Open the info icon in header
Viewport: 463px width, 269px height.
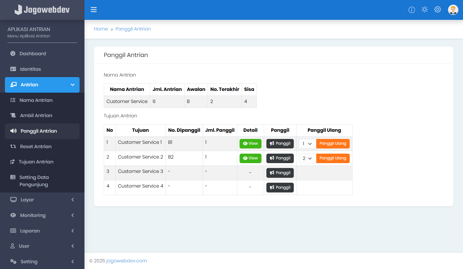coord(412,10)
